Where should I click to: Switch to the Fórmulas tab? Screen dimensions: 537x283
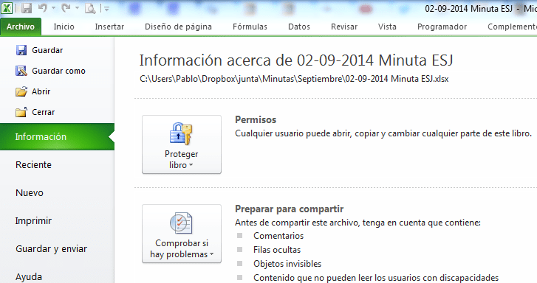click(250, 27)
